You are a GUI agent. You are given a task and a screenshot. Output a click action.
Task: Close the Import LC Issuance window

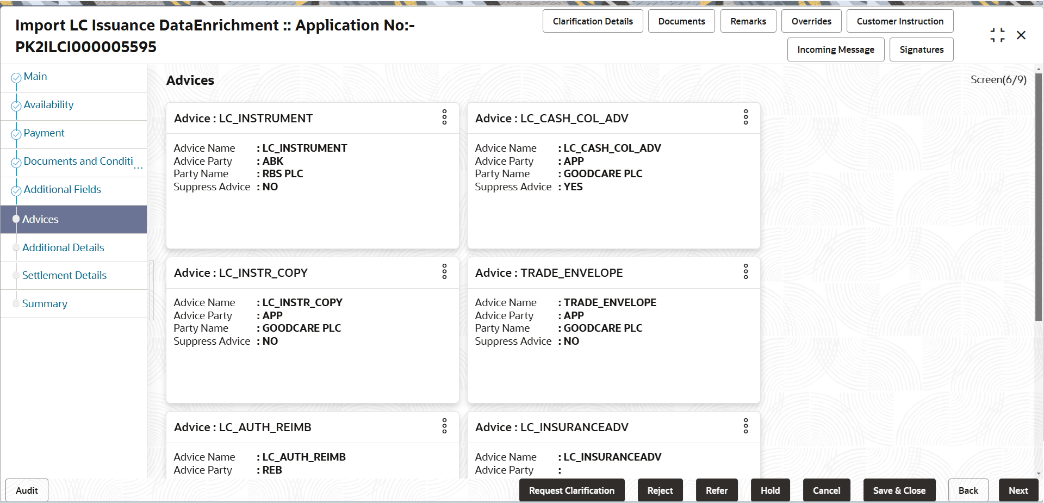(1021, 35)
